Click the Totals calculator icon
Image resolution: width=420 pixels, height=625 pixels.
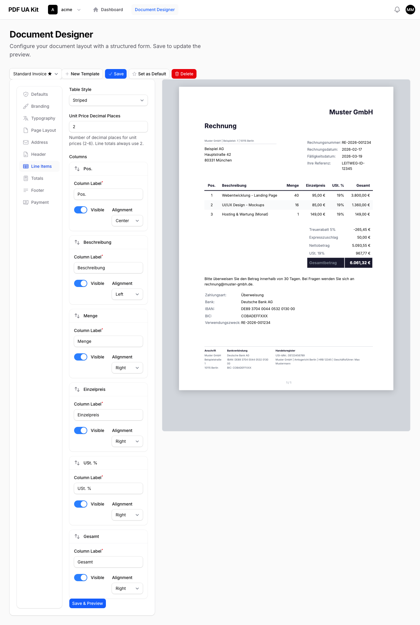(x=26, y=178)
